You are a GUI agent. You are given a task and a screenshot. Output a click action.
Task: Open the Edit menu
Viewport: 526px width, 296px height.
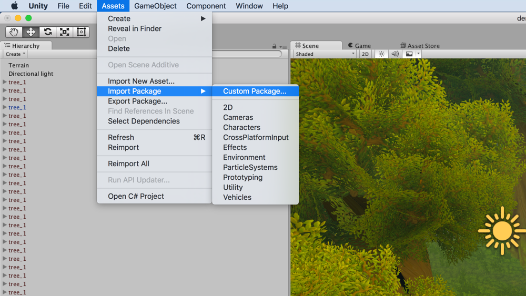point(85,6)
